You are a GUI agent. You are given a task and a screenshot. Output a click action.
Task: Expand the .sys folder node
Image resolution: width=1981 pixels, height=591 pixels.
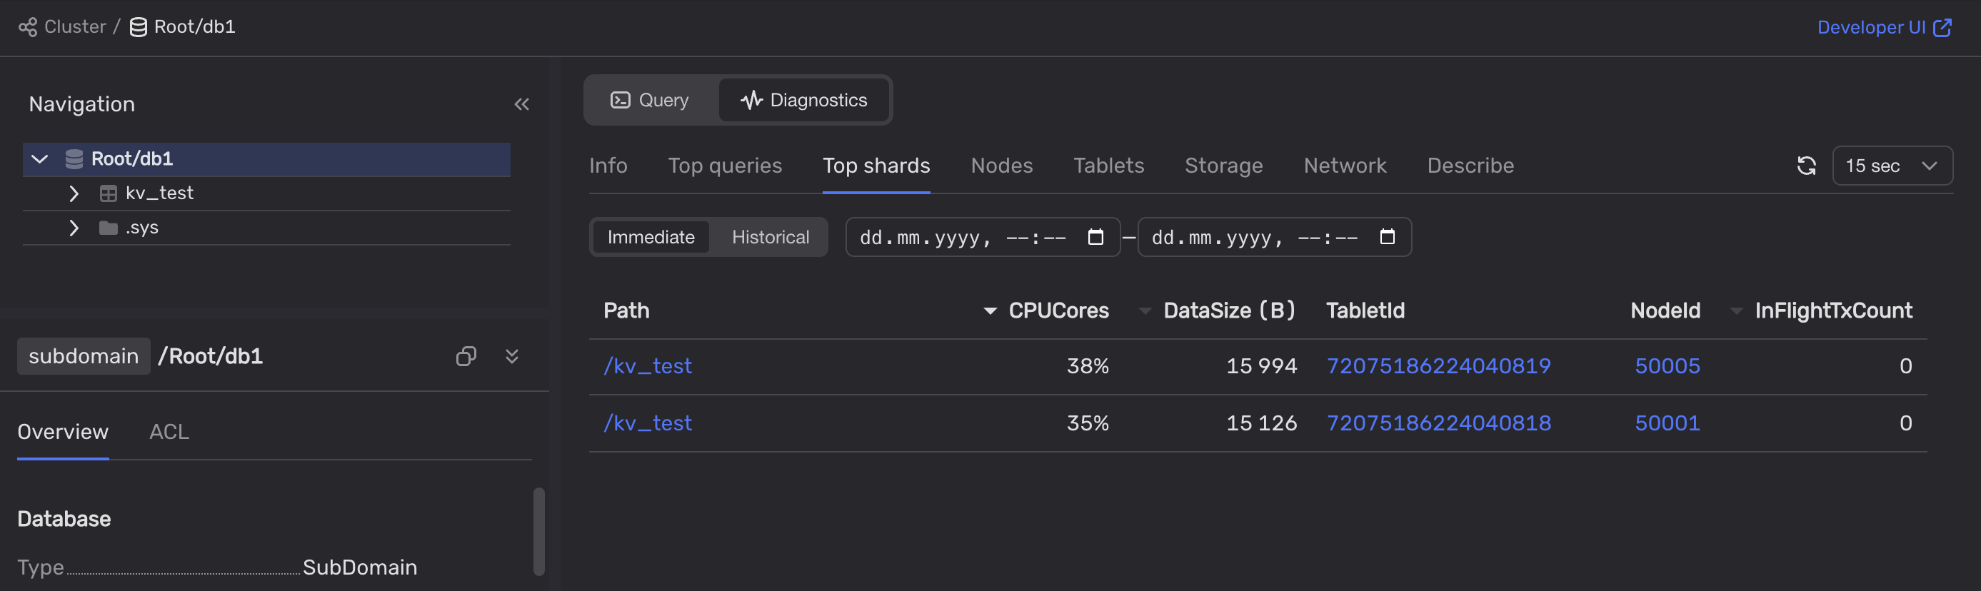74,228
